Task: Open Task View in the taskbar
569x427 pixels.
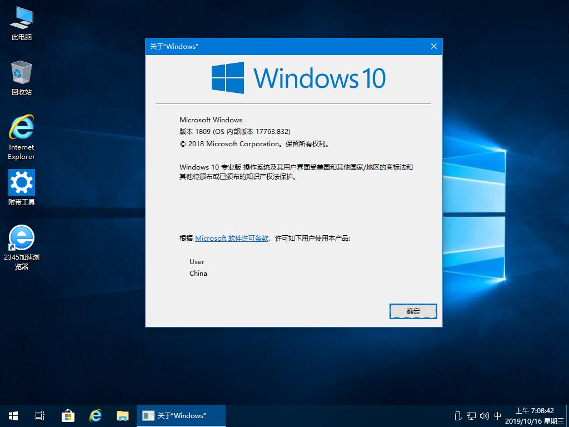Action: (x=40, y=416)
